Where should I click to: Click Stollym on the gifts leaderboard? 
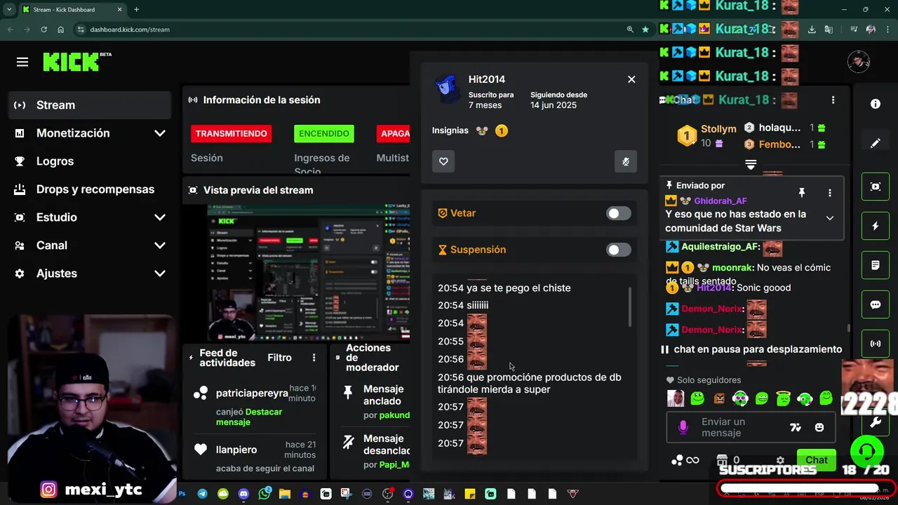tap(718, 129)
